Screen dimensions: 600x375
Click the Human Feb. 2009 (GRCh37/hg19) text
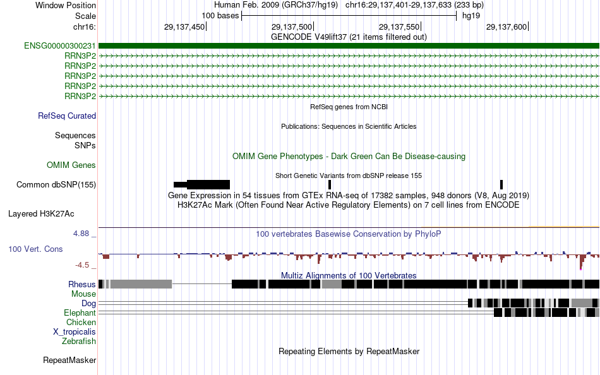click(x=276, y=5)
